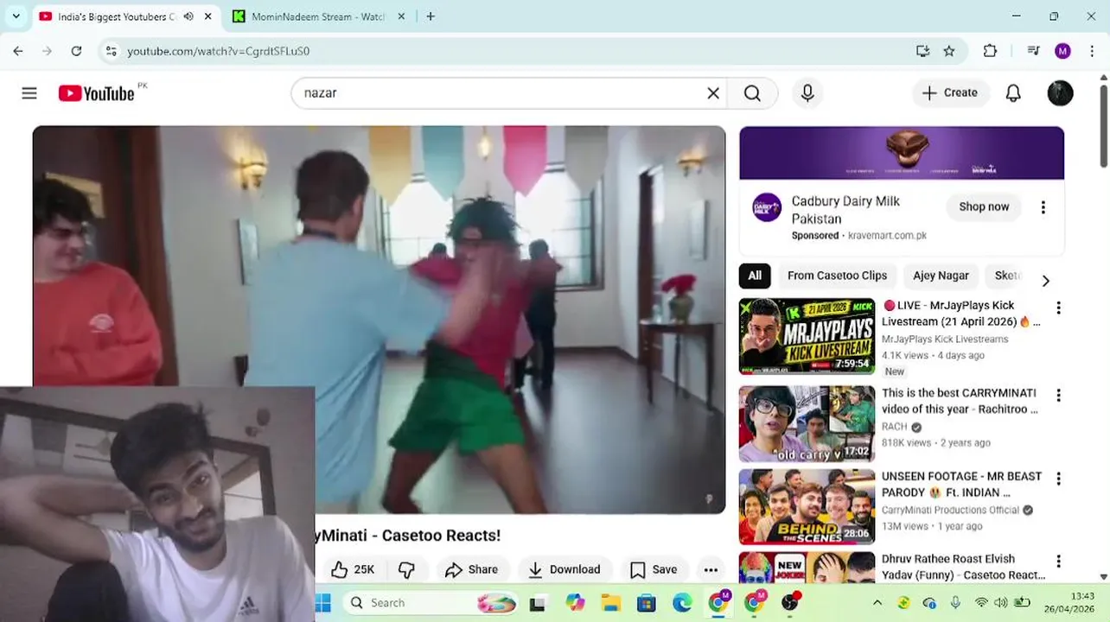Open CarryMinati Productions Official channel link
Image resolution: width=1110 pixels, height=622 pixels.
point(950,511)
